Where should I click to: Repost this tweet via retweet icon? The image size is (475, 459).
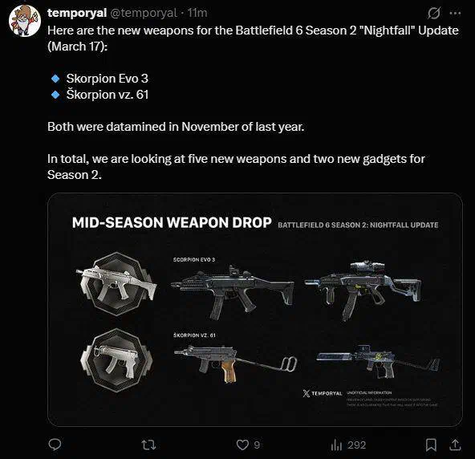tap(148, 445)
